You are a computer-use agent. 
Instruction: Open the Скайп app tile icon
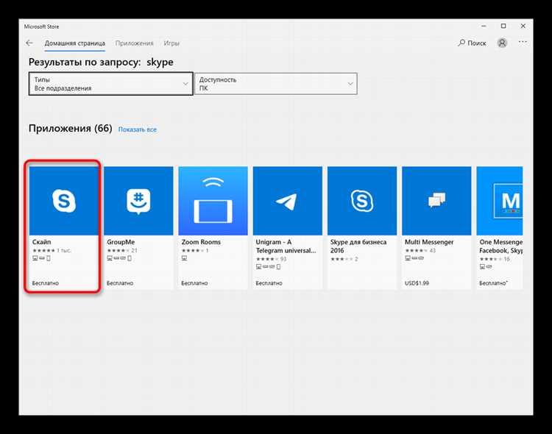point(64,201)
